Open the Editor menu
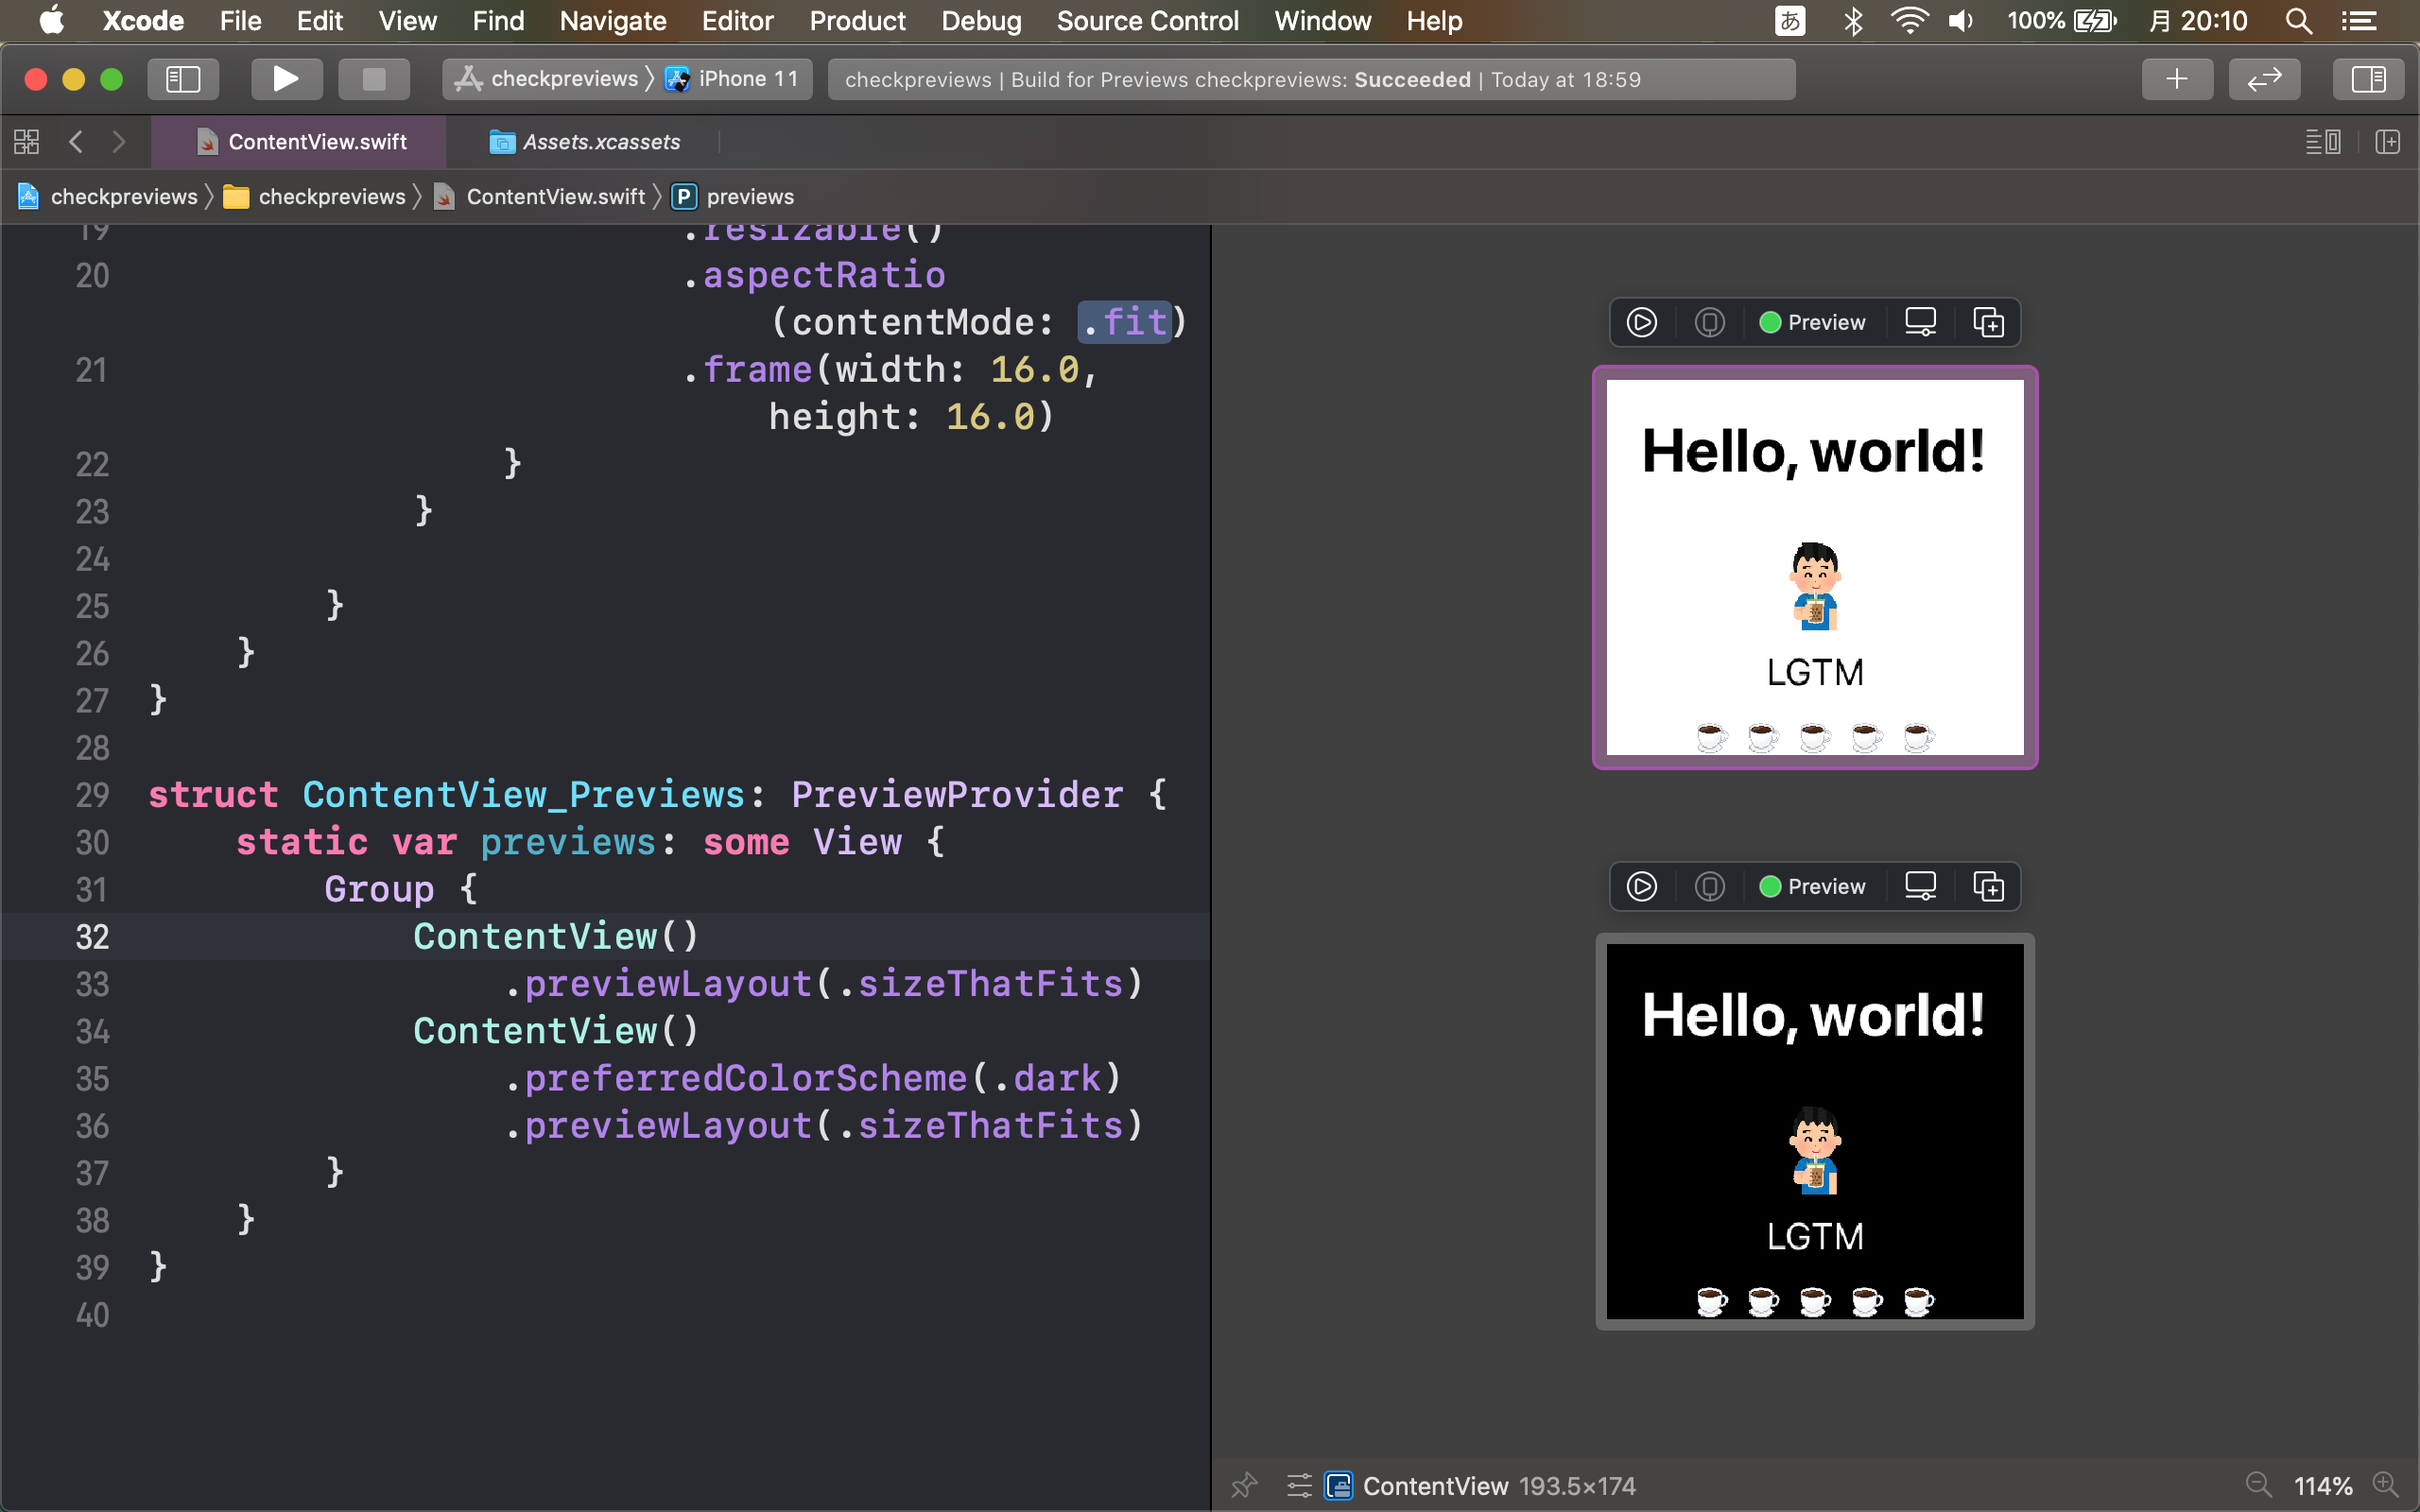Viewport: 2420px width, 1512px height. tap(737, 21)
